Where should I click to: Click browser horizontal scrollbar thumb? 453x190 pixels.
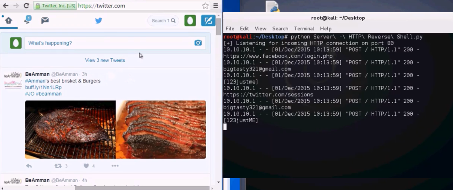(x=142, y=188)
